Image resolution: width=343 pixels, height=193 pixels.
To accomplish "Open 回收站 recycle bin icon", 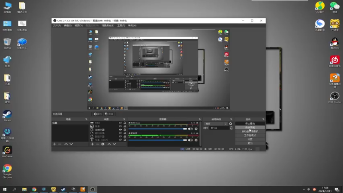I will 7,43.
